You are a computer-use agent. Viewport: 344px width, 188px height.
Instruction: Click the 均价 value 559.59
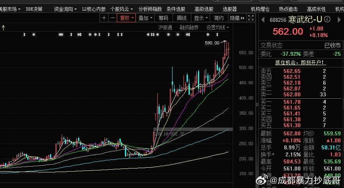point(332,133)
